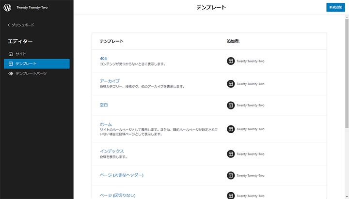Click the theme icon in the 404 row

[231, 61]
